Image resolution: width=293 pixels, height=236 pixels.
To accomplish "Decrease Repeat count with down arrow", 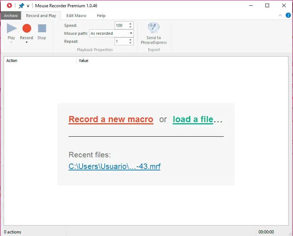I will pyautogui.click(x=131, y=43).
